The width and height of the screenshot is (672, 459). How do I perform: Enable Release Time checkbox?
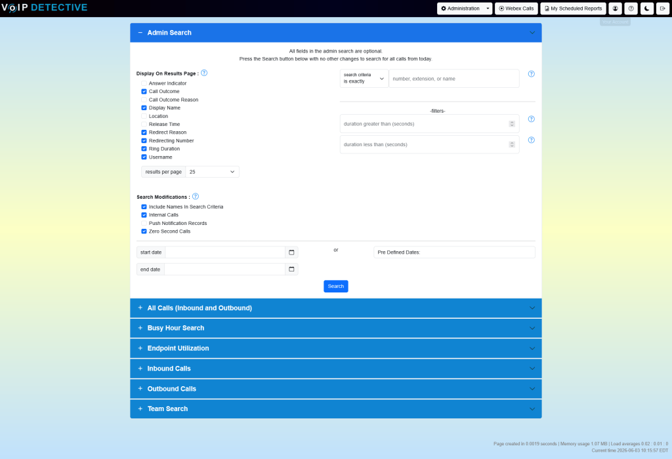pyautogui.click(x=144, y=124)
